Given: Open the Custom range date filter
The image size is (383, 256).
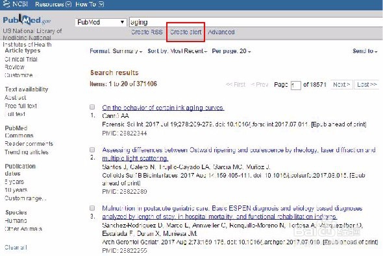Looking at the screenshot, I should (x=25, y=198).
